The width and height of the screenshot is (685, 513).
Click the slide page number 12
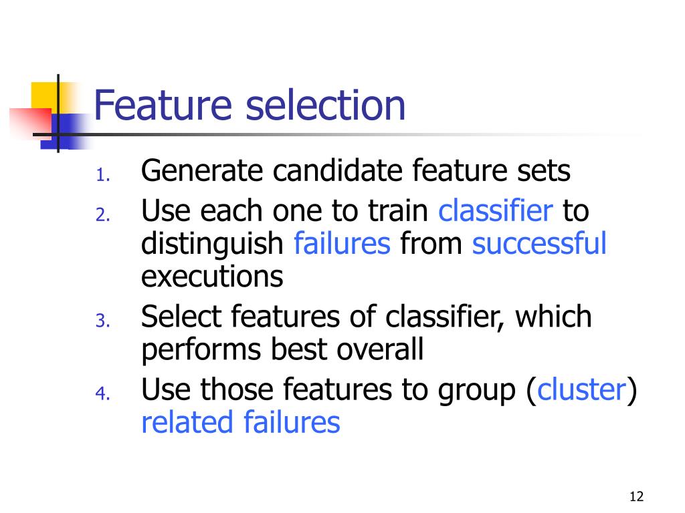tap(637, 496)
